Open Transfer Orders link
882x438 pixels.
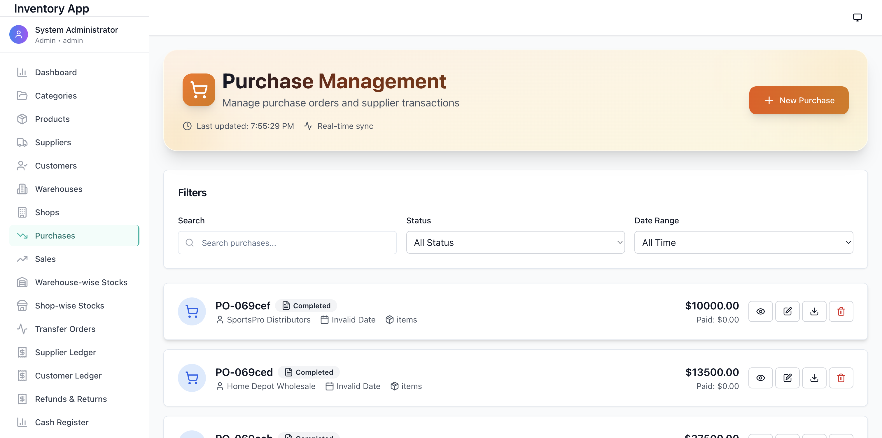pos(74,329)
